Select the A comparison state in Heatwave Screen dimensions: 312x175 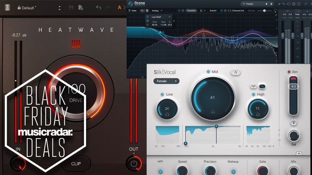[x=119, y=7]
